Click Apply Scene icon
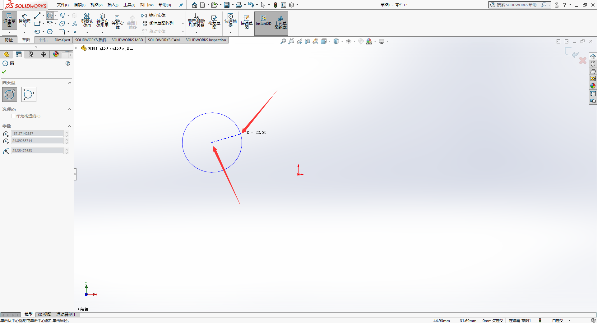The width and height of the screenshot is (597, 323). tap(369, 41)
